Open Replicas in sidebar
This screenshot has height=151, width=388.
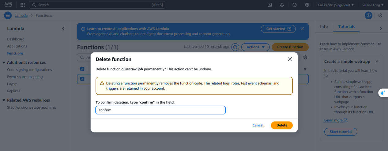(x=13, y=91)
